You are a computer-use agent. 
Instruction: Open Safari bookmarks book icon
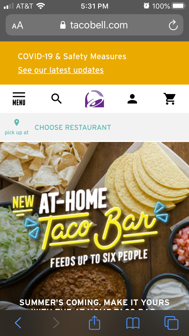tap(133, 323)
